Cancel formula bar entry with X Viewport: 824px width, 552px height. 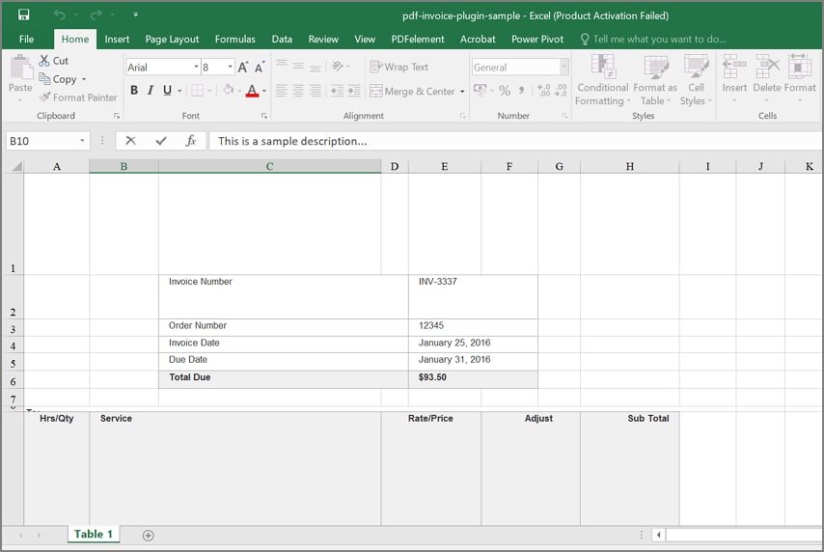coord(131,141)
